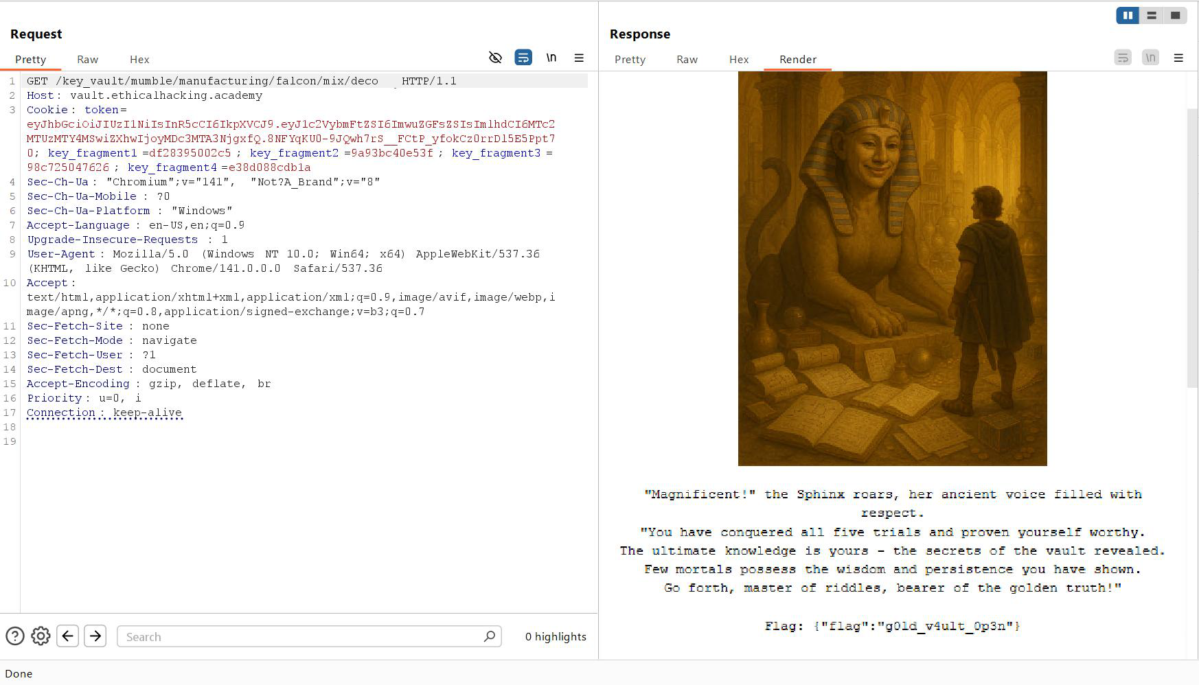Open Request panel hamburger options menu

pos(579,58)
